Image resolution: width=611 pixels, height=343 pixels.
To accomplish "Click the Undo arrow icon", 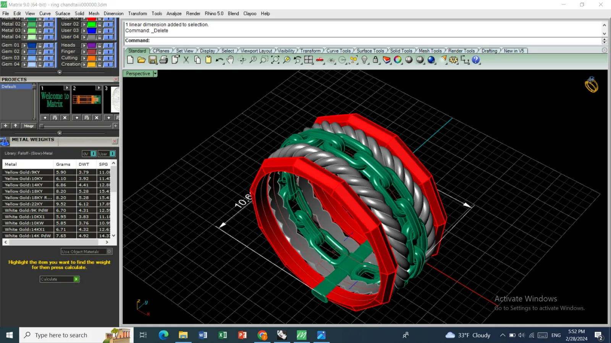I will (x=219, y=60).
